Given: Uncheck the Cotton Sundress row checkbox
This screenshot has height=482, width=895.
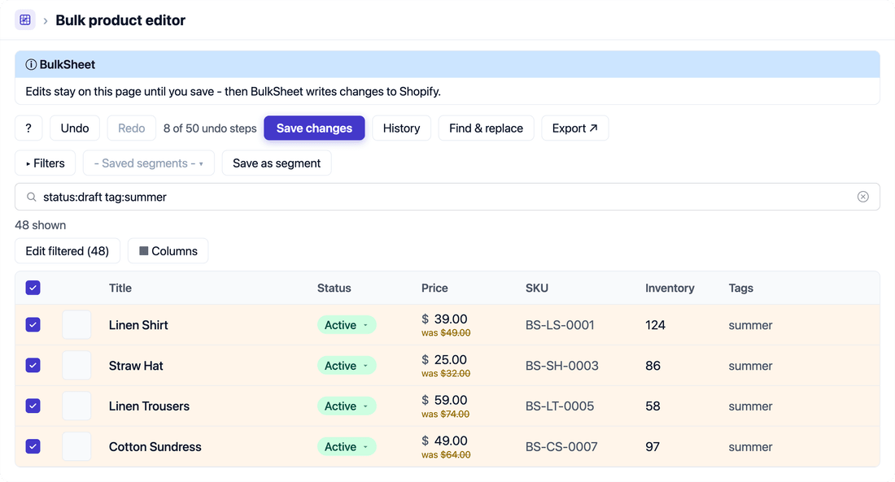Looking at the screenshot, I should (x=33, y=446).
